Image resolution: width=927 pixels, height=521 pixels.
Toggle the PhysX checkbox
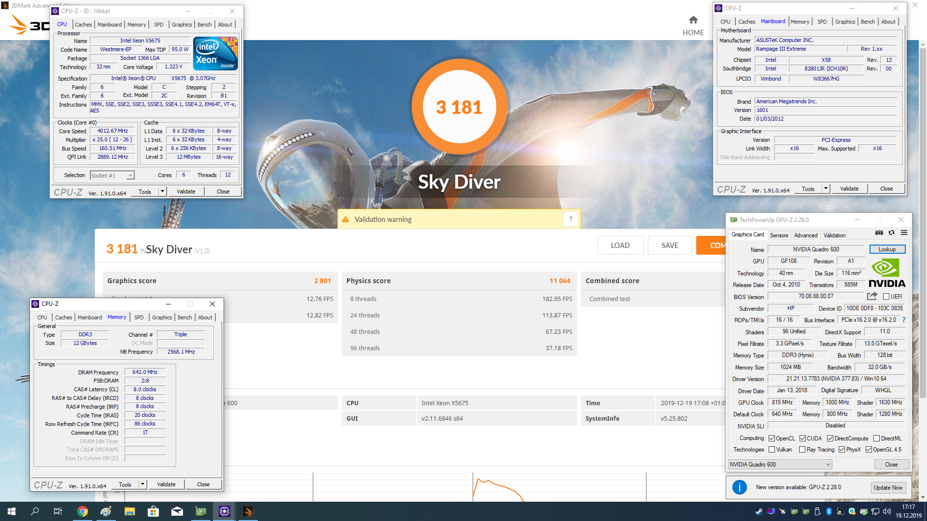point(842,450)
